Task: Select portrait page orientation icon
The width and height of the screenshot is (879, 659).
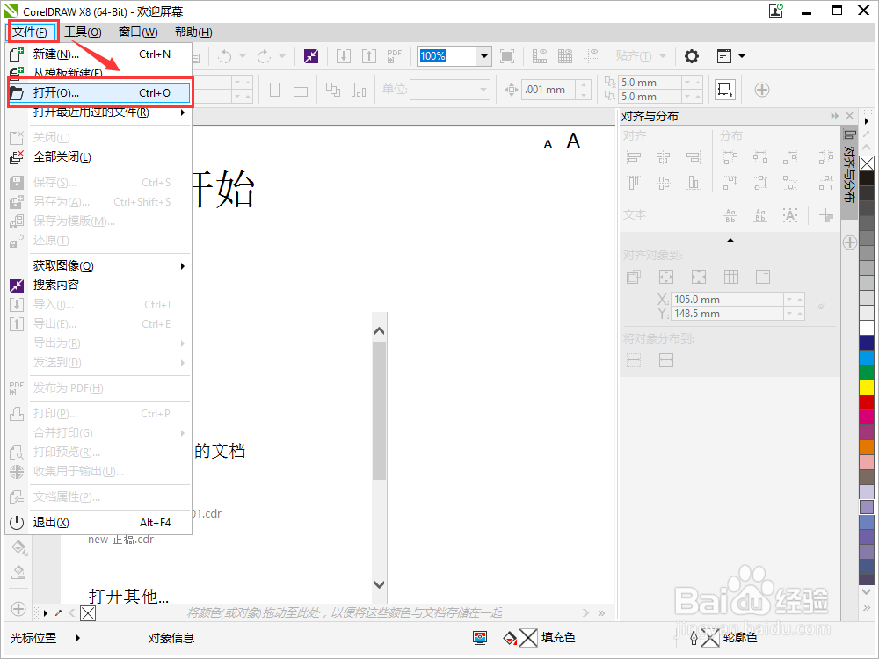Action: pyautogui.click(x=274, y=90)
